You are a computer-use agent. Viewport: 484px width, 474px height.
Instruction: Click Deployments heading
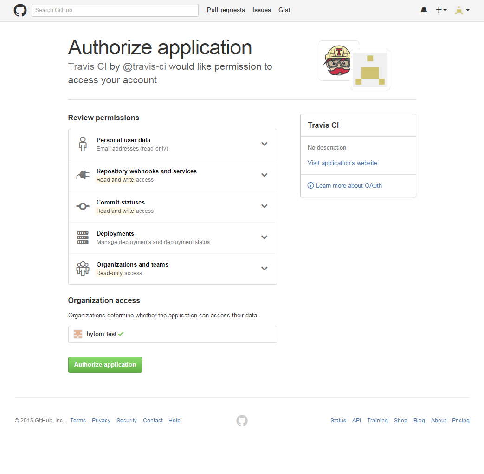click(x=116, y=233)
